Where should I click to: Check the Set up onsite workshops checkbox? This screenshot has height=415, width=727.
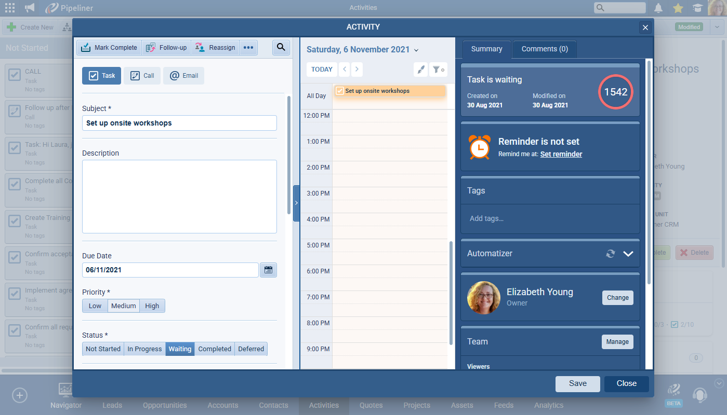340,91
